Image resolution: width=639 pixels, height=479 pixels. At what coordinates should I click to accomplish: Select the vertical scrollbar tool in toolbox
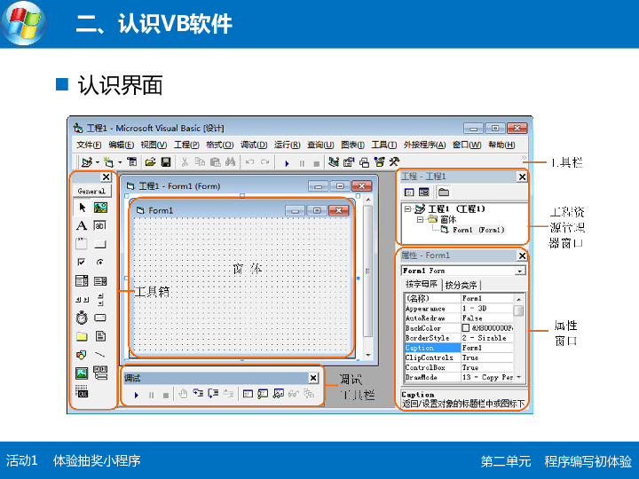tap(100, 300)
